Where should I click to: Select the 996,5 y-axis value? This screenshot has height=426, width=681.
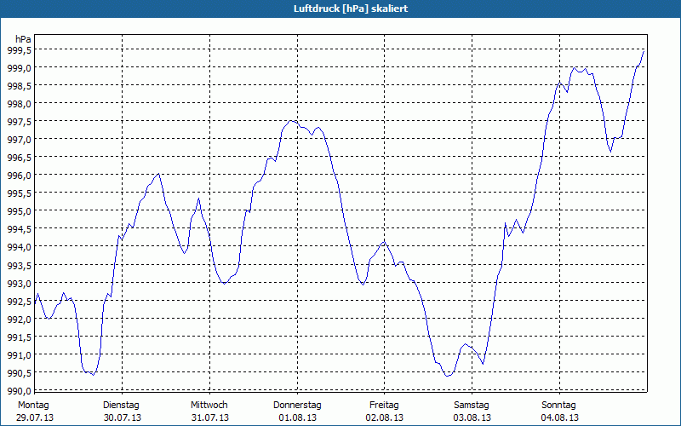[19, 158]
